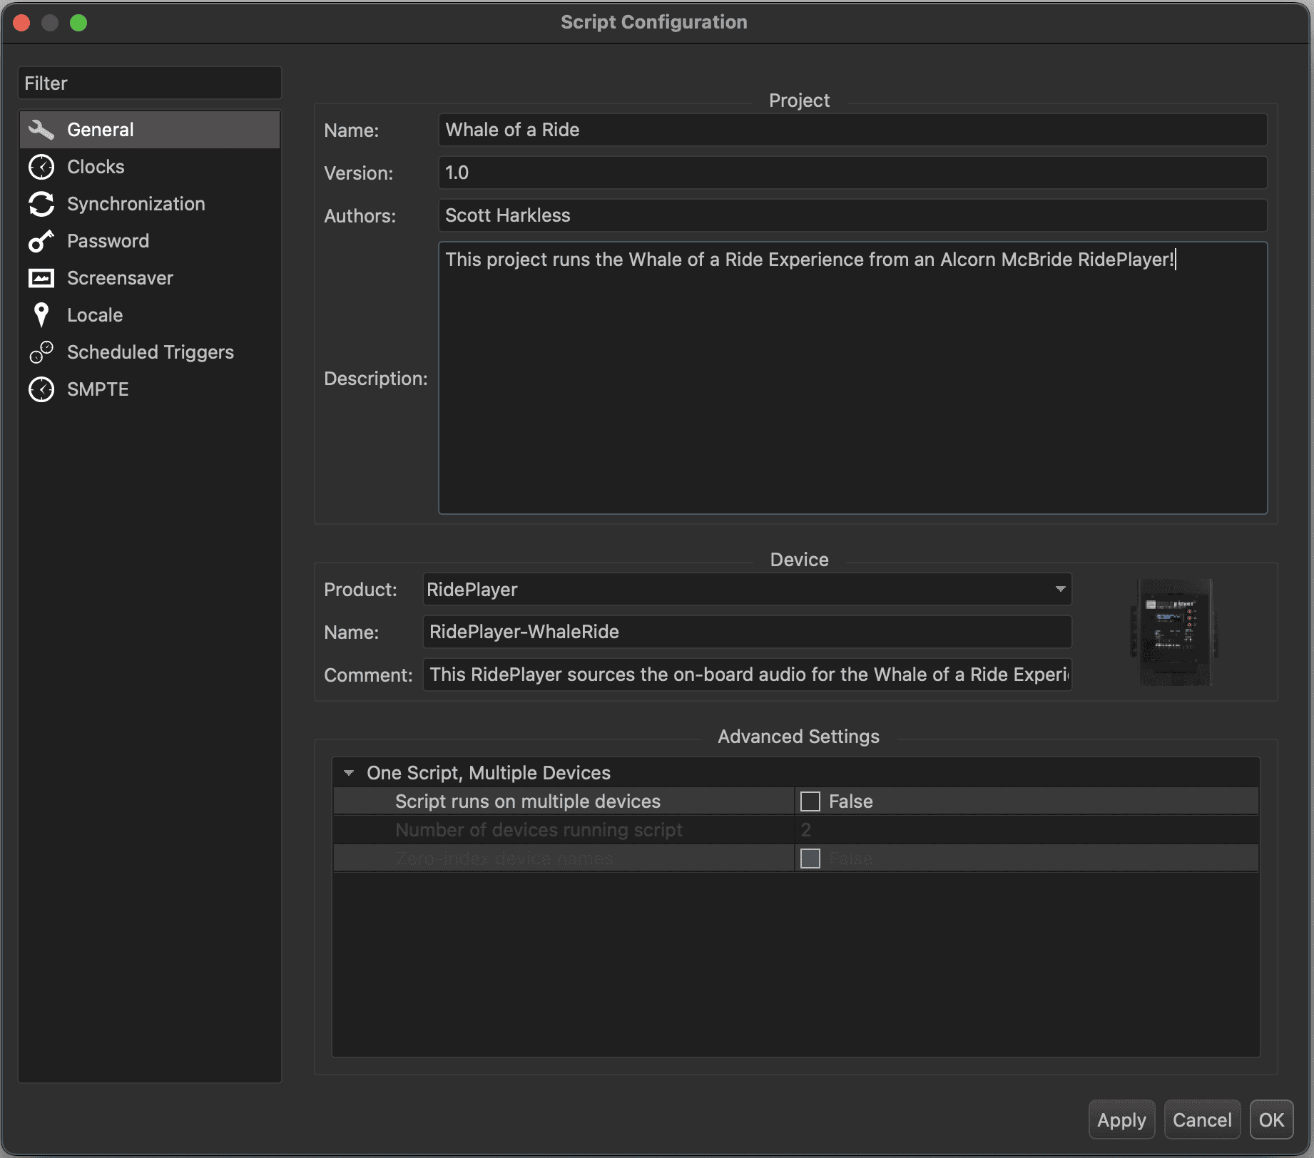Select the Synchronization arrows icon
Image resolution: width=1314 pixels, height=1158 pixels.
(x=41, y=204)
